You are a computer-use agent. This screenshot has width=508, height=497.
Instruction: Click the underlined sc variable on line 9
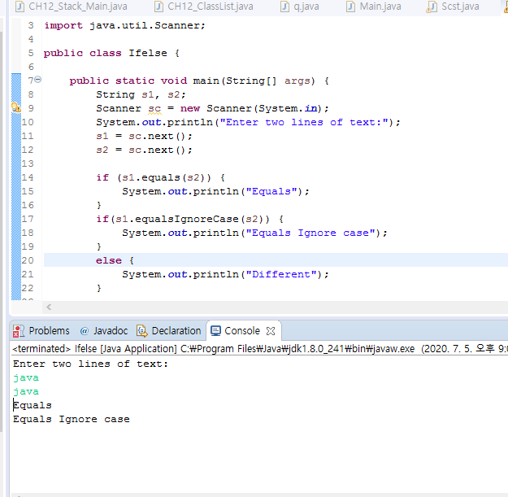(x=154, y=109)
